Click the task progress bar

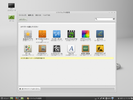(78, 89)
